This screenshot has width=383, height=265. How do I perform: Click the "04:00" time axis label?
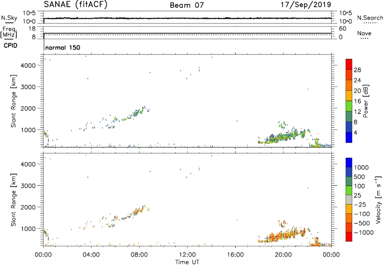click(91, 255)
